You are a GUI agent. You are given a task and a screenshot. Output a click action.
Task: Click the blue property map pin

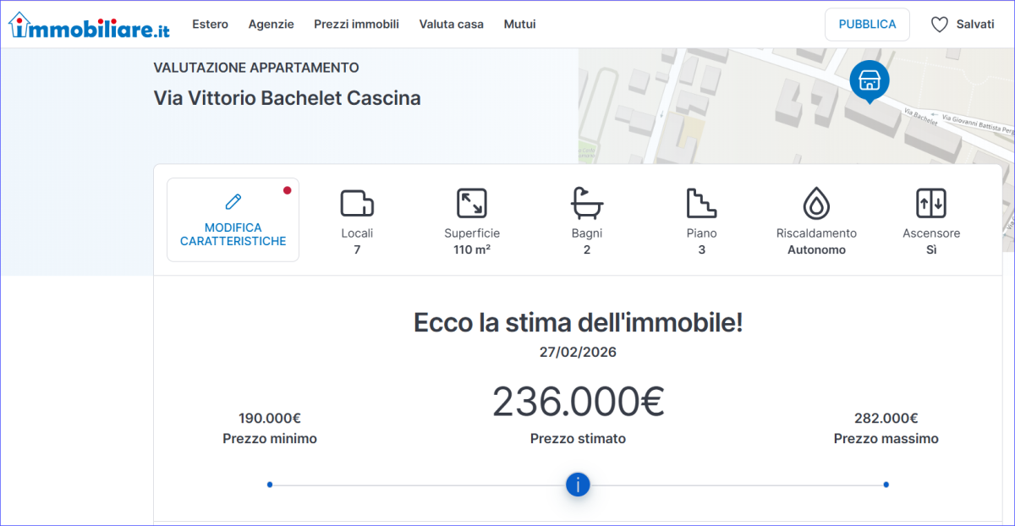point(869,80)
